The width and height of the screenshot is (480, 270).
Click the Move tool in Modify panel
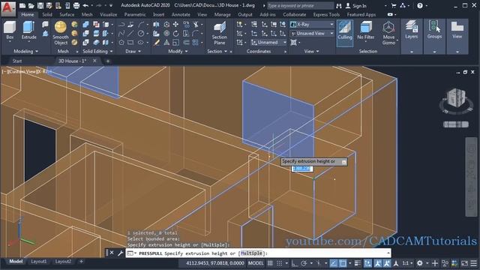point(175,24)
